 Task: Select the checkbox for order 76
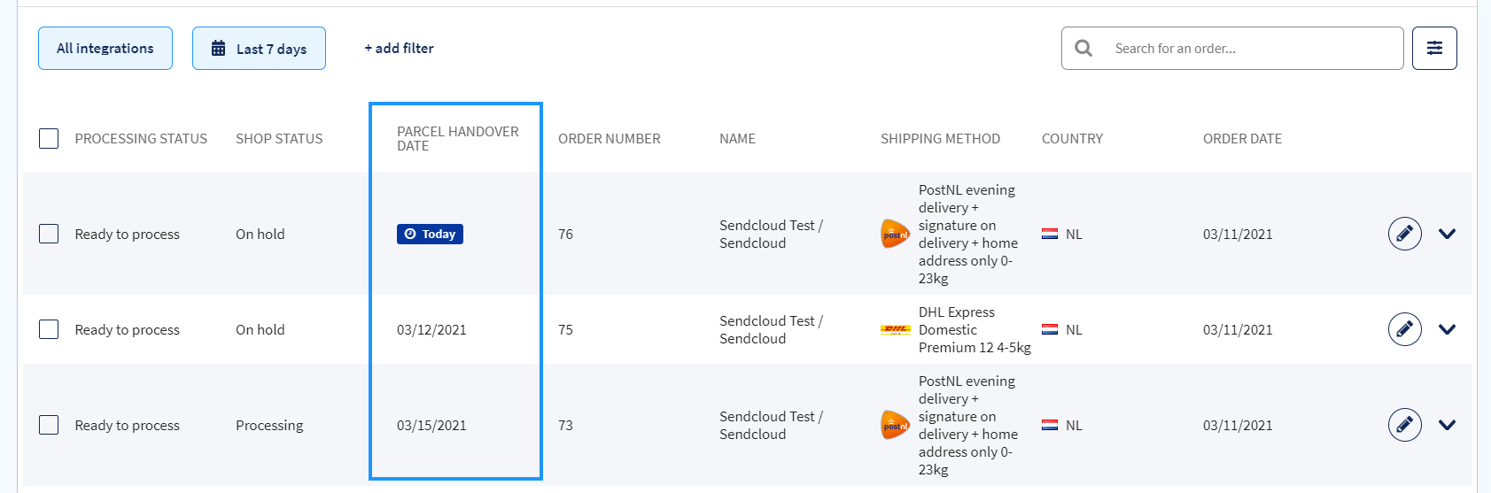49,234
